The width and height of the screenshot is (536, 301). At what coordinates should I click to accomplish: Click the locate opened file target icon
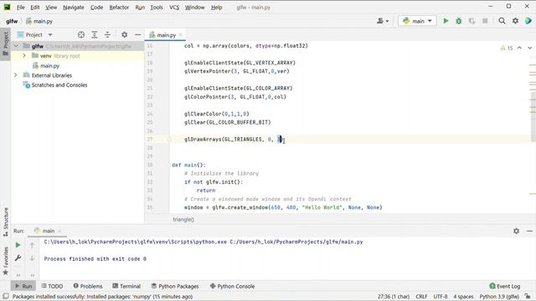click(81, 35)
